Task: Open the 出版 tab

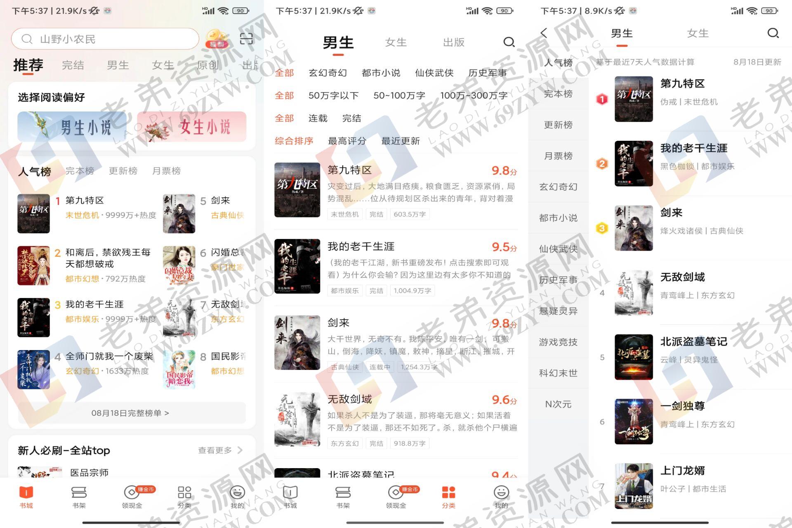Action: 454,42
